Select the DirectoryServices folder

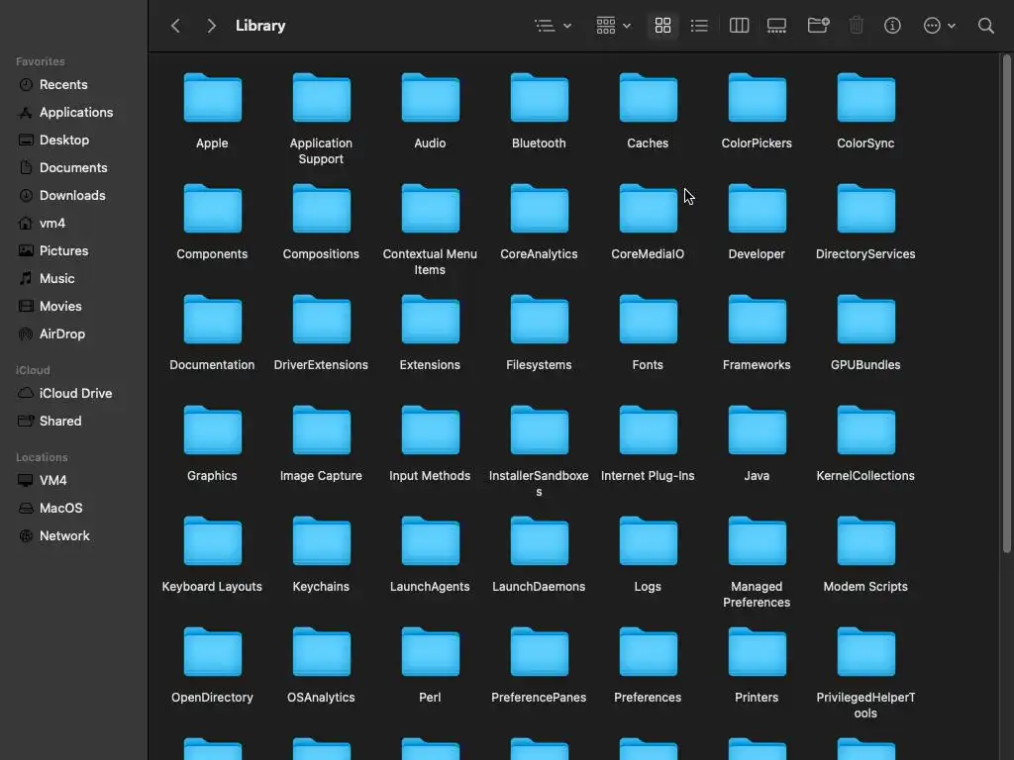coord(865,210)
